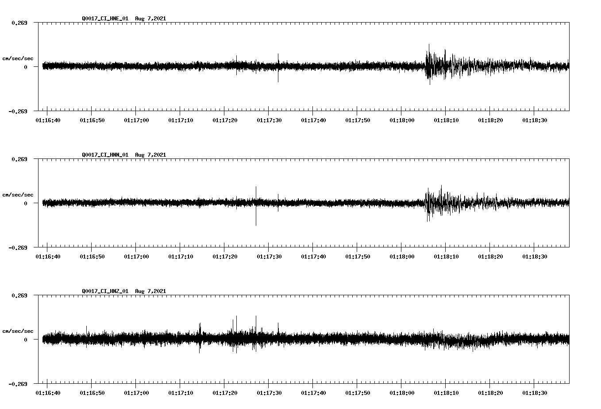
Task: Click the HNE spike near 01:17:32
Action: pos(278,68)
